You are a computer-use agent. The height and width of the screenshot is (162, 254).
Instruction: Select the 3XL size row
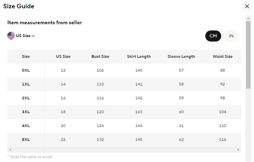pos(26,112)
